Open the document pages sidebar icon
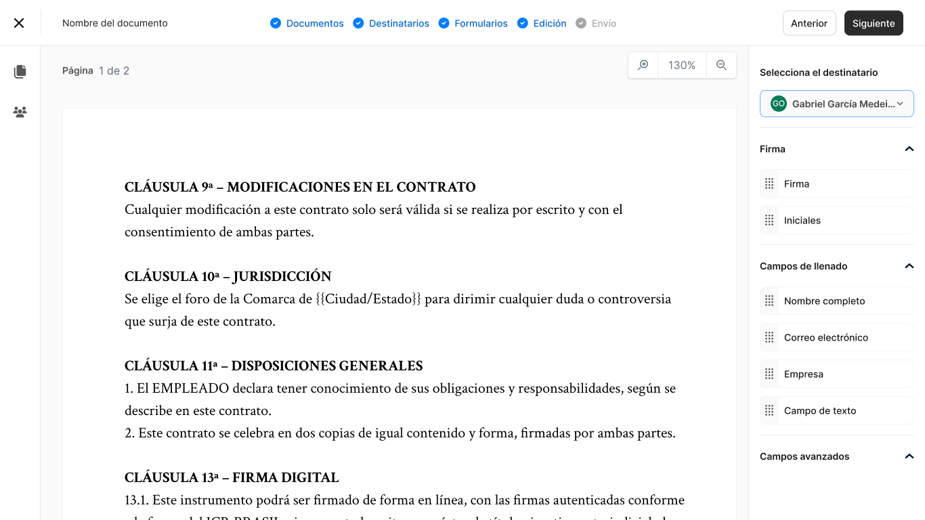 pyautogui.click(x=20, y=71)
